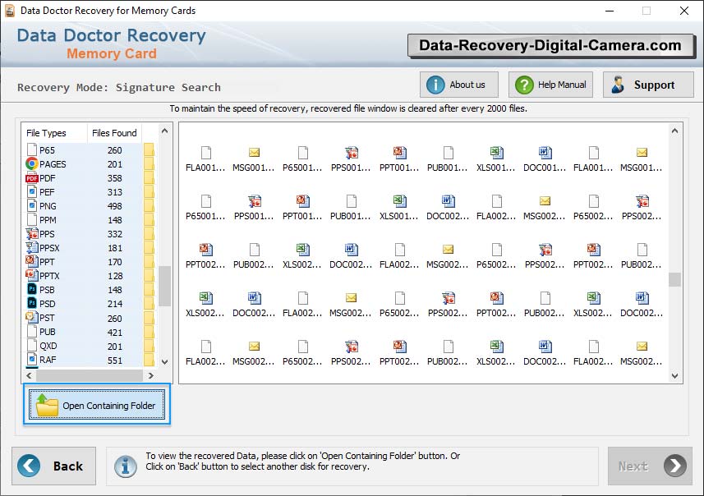This screenshot has width=704, height=496.
Task: Click file types list scroll left arrow
Action: (30, 375)
